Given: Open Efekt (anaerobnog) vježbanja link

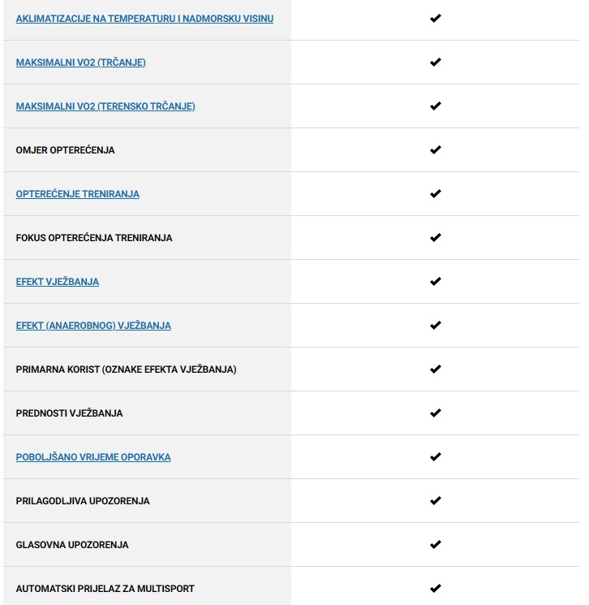Looking at the screenshot, I should coord(93,326).
